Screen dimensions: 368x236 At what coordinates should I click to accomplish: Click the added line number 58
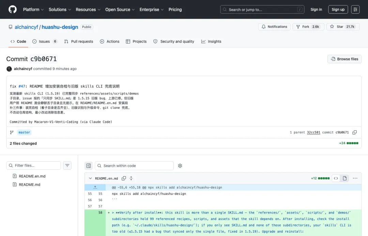coord(100,213)
